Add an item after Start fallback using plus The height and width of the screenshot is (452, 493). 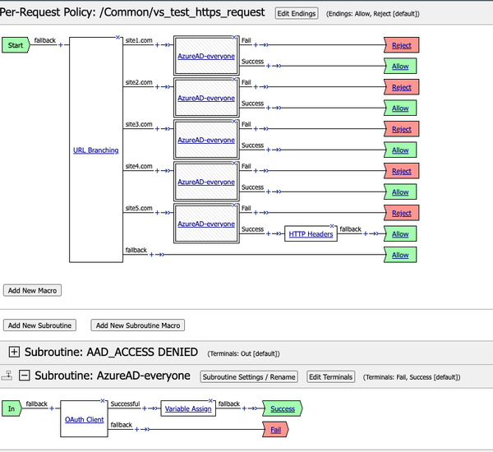click(62, 44)
